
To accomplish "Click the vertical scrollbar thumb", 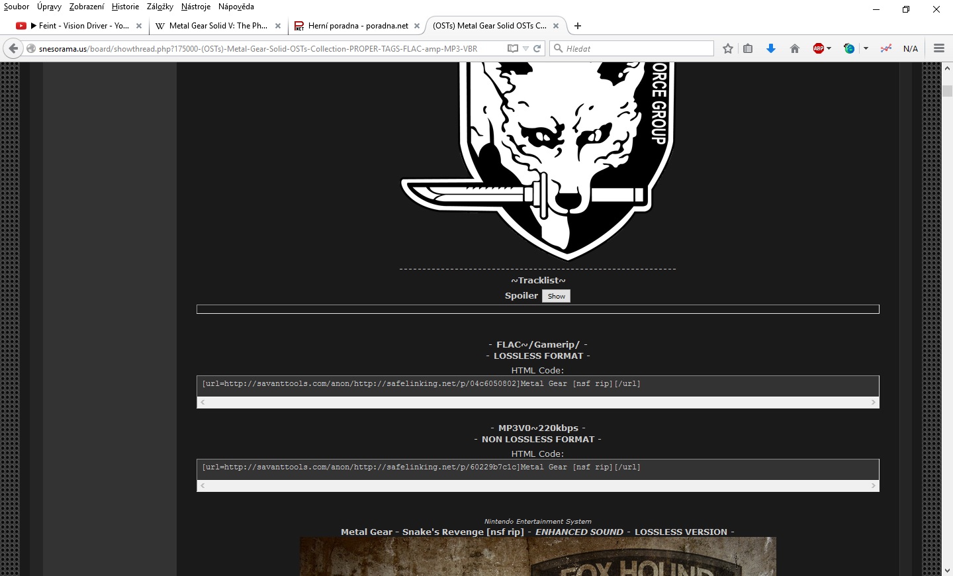I will pos(947,91).
